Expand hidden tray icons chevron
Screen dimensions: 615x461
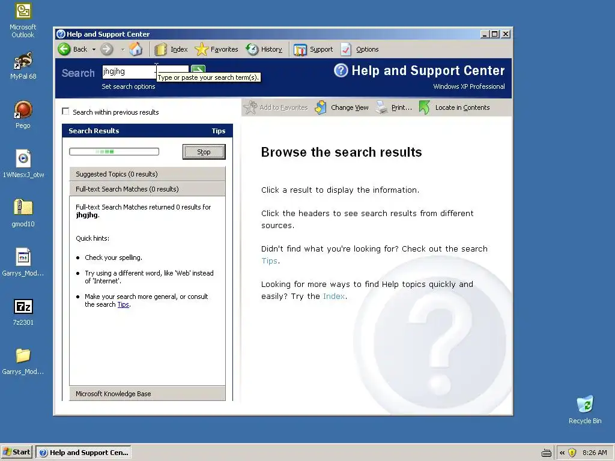pyautogui.click(x=562, y=453)
